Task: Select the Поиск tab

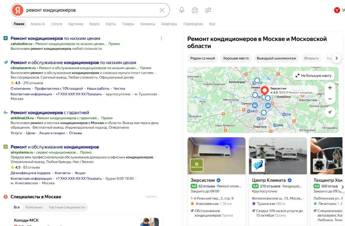Action: pyautogui.click(x=19, y=24)
